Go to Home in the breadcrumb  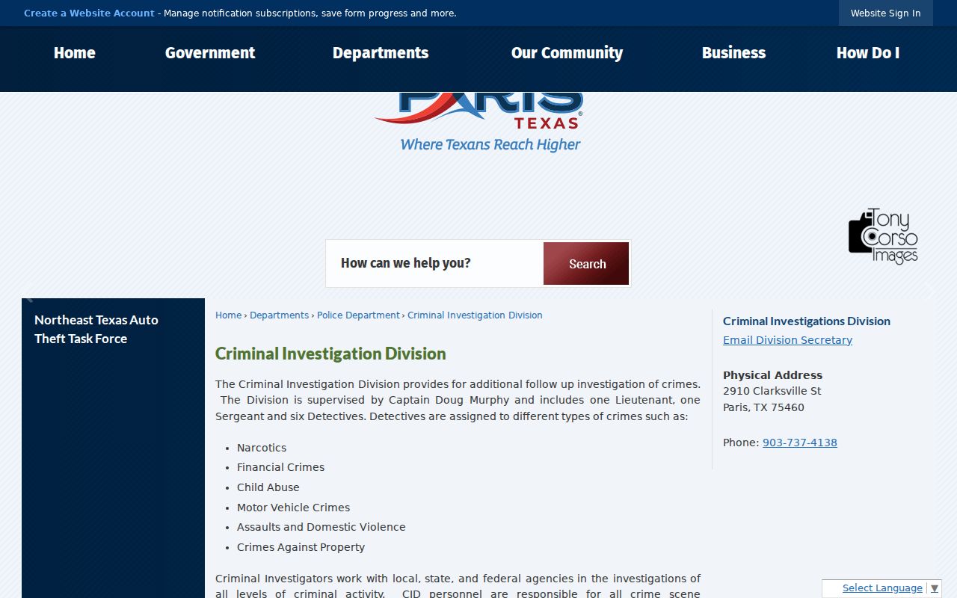coord(228,315)
